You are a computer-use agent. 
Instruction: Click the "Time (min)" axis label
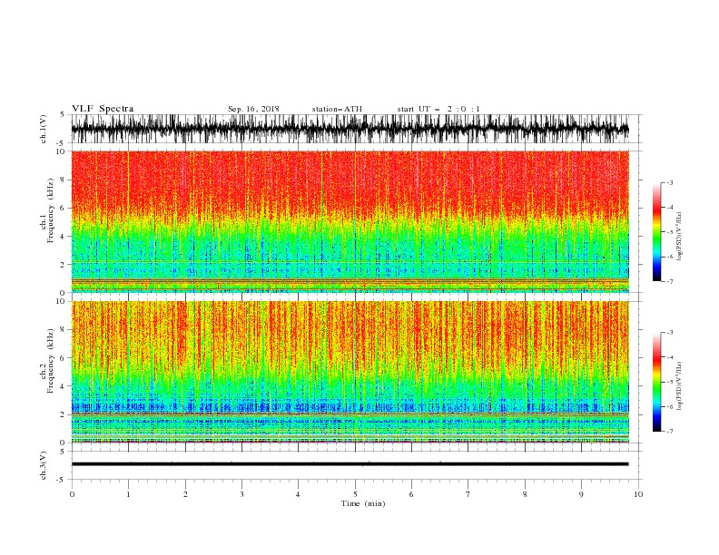(363, 503)
